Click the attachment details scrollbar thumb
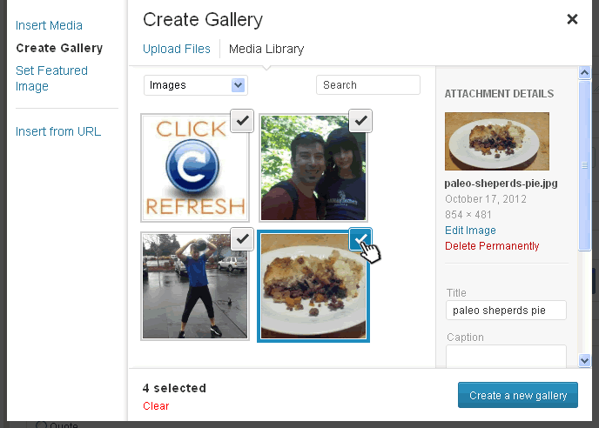The height and width of the screenshot is (428, 599). [584, 165]
